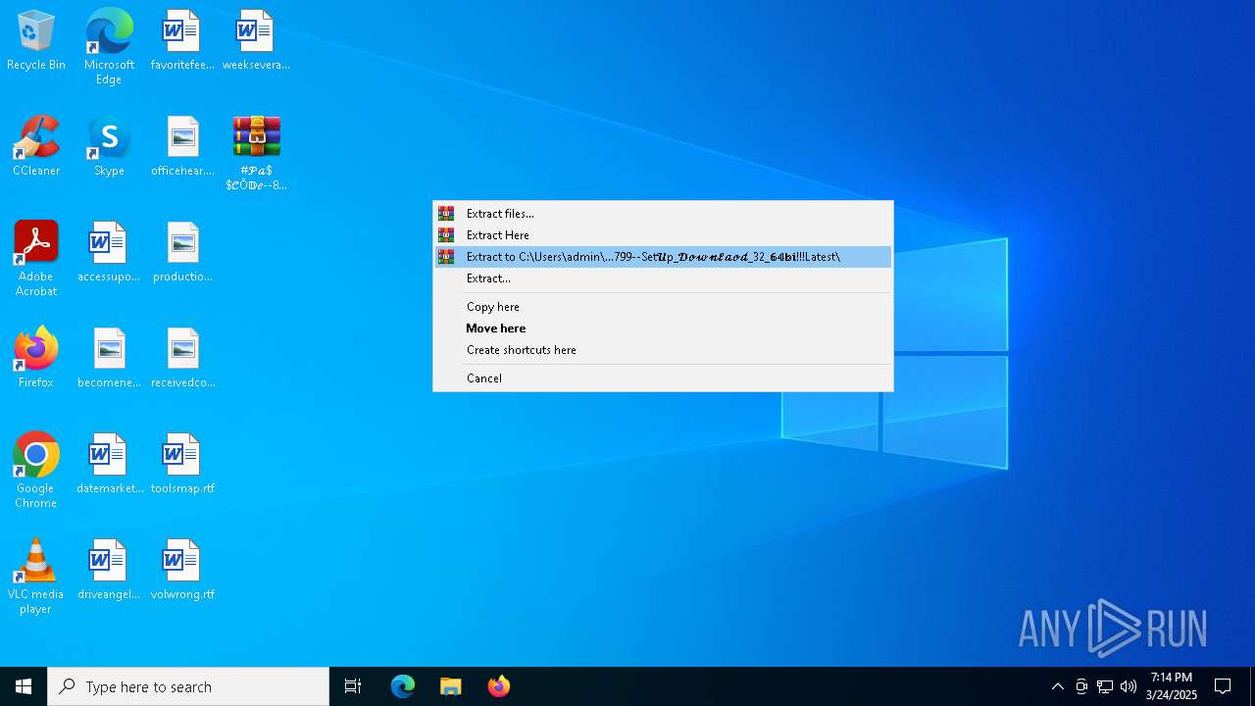Select the favoritefee... Word document
1255x706 pixels.
[x=182, y=41]
